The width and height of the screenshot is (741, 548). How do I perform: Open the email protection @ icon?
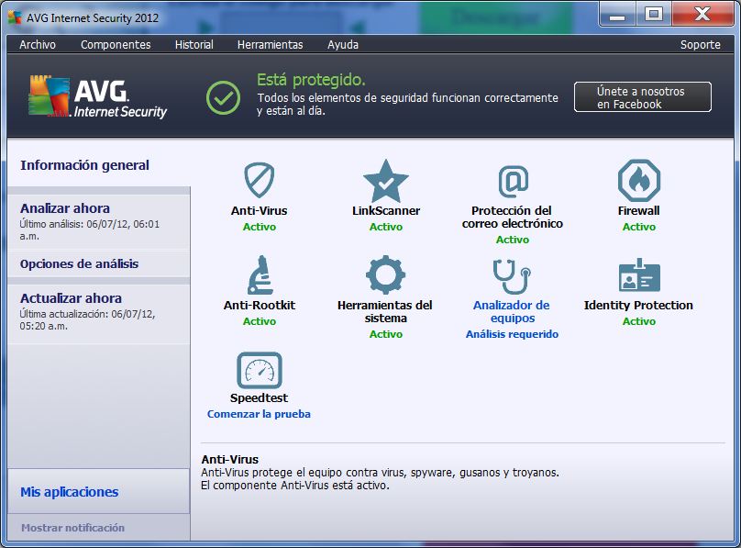click(514, 181)
